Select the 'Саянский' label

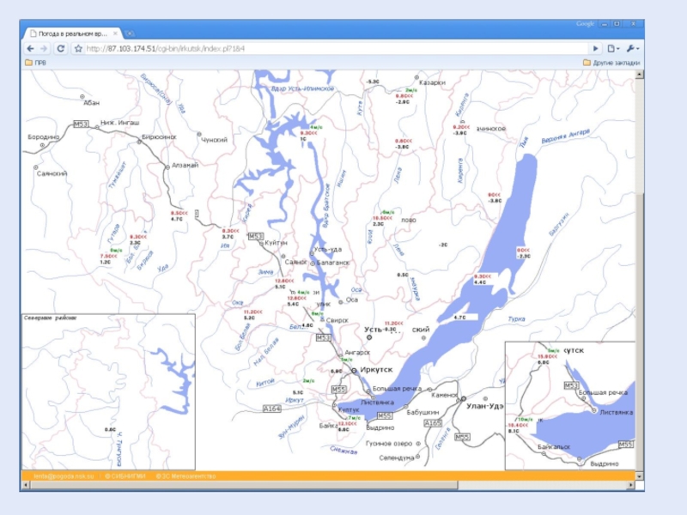tap(52, 174)
